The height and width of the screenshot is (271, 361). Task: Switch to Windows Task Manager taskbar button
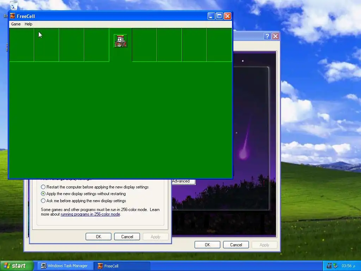coord(65,266)
